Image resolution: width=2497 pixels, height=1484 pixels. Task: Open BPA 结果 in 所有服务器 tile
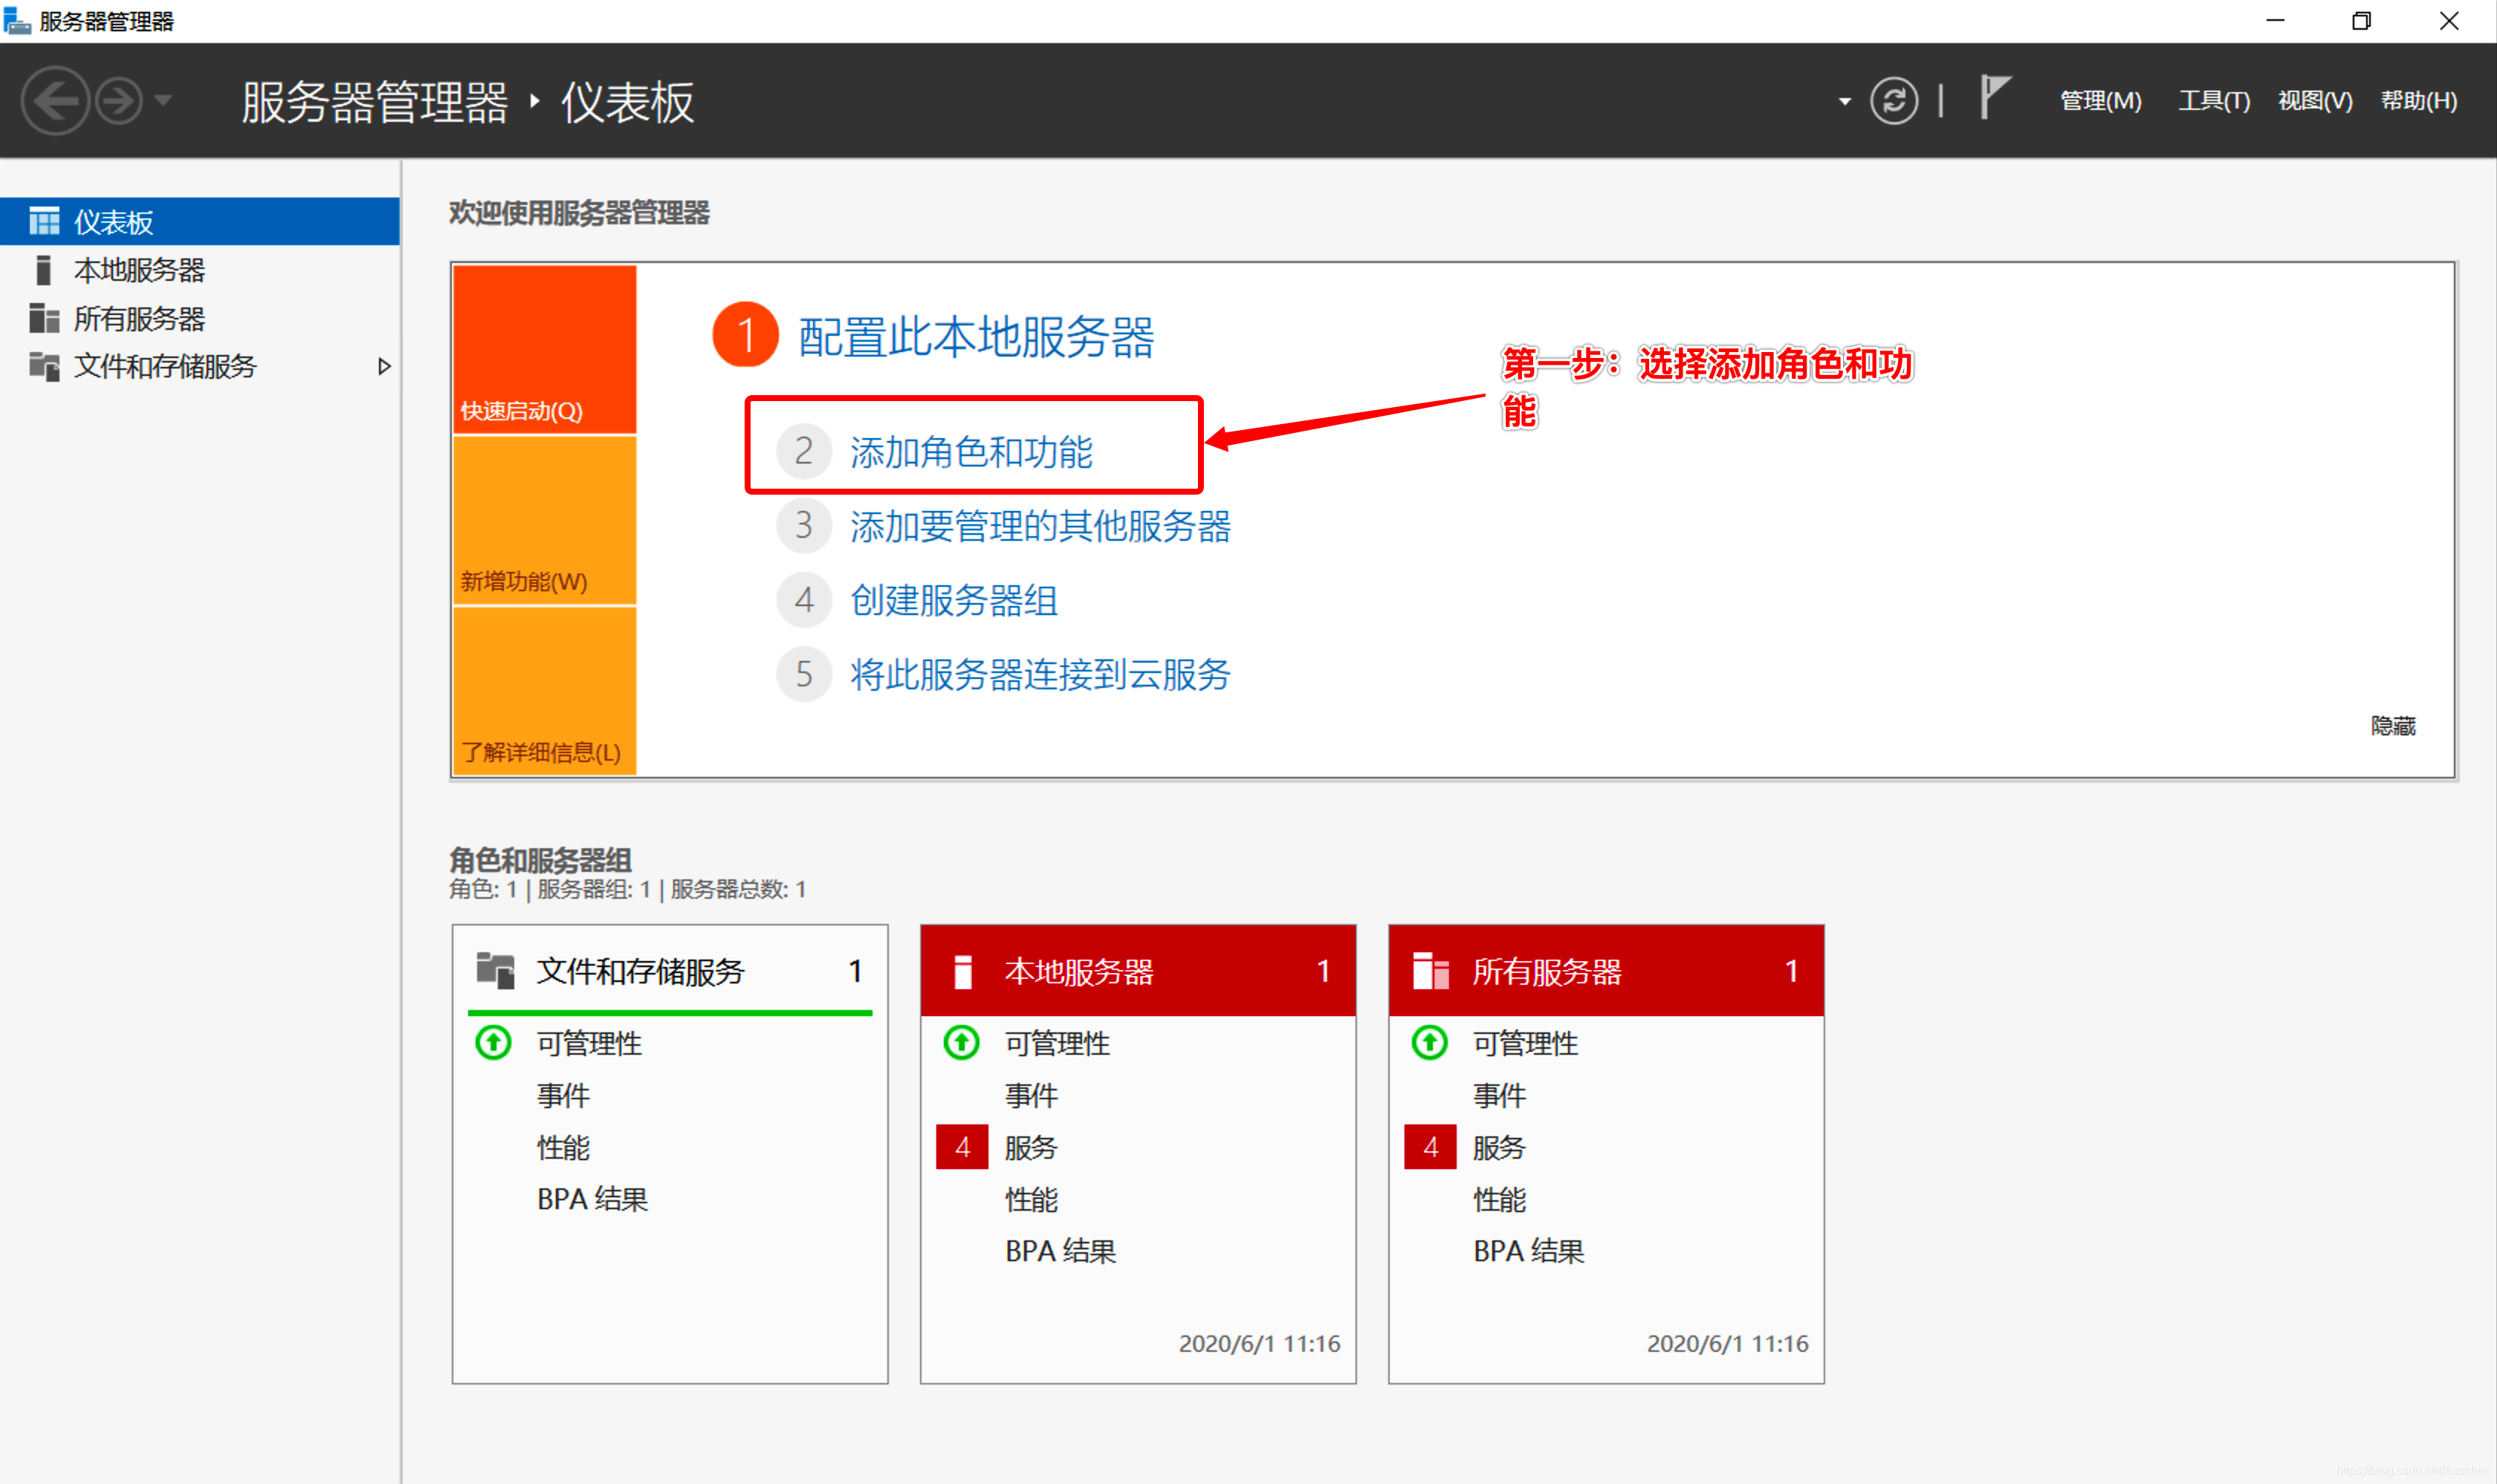tap(1529, 1251)
